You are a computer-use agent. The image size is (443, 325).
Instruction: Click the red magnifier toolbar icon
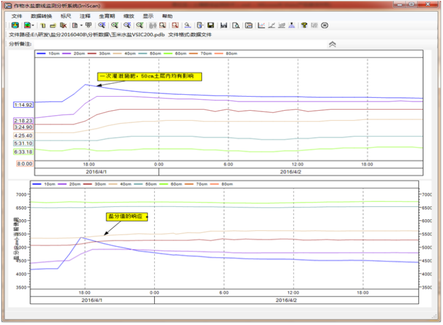(x=175, y=25)
